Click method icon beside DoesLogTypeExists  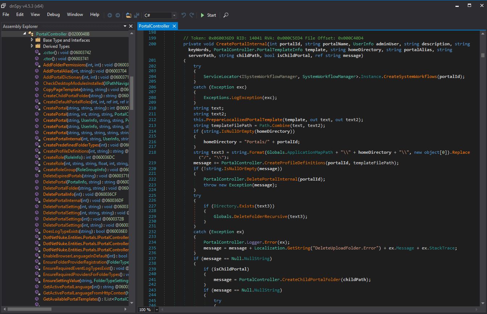point(37,231)
